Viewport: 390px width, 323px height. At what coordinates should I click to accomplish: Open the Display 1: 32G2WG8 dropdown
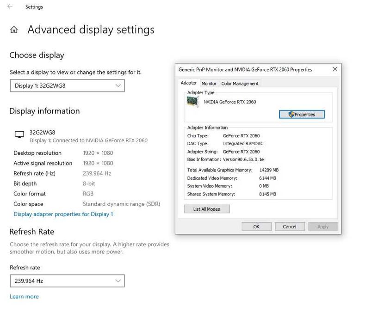tap(67, 86)
